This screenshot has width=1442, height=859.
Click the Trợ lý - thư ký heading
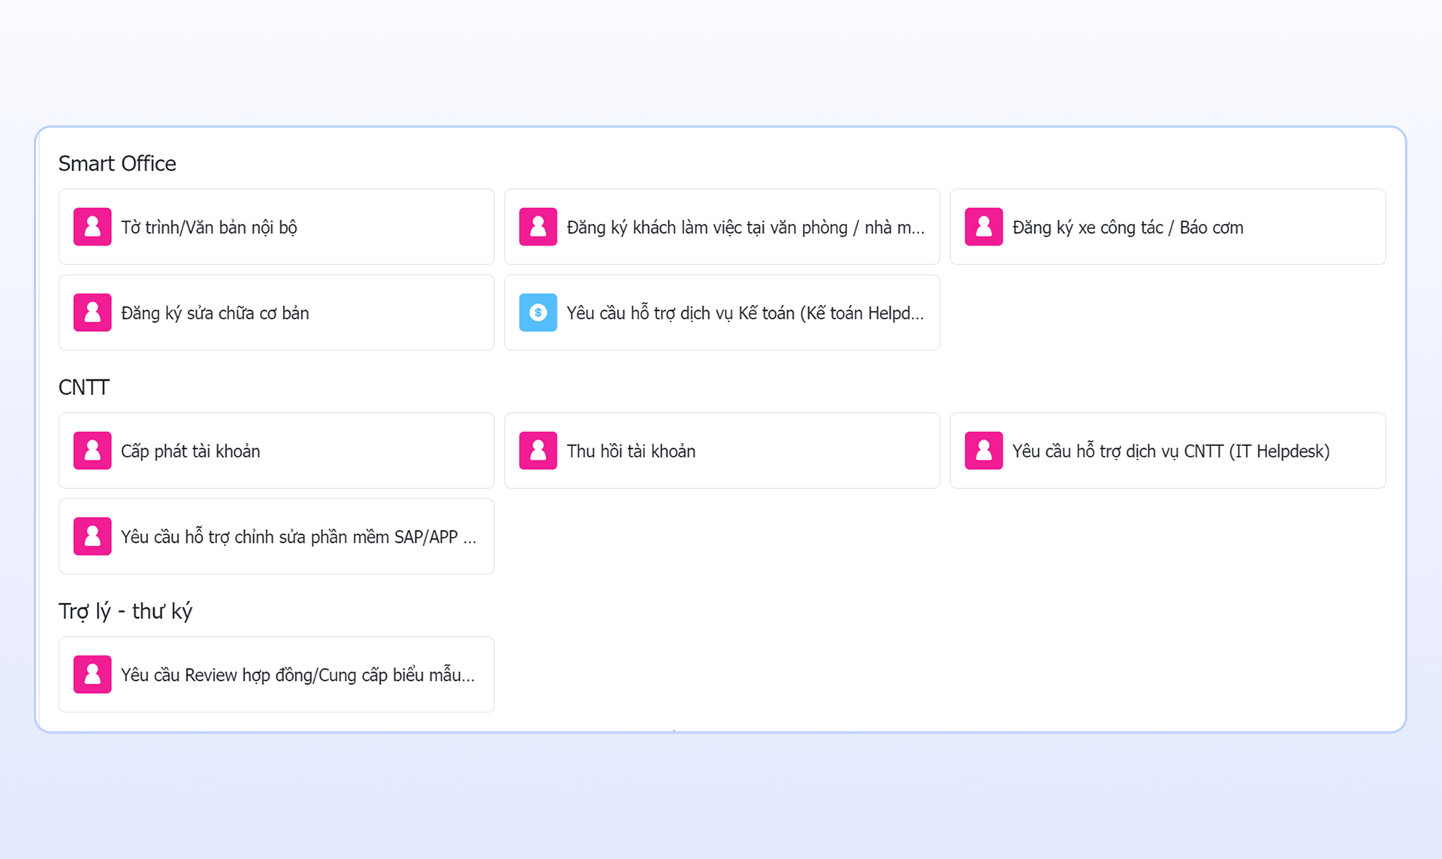point(125,611)
